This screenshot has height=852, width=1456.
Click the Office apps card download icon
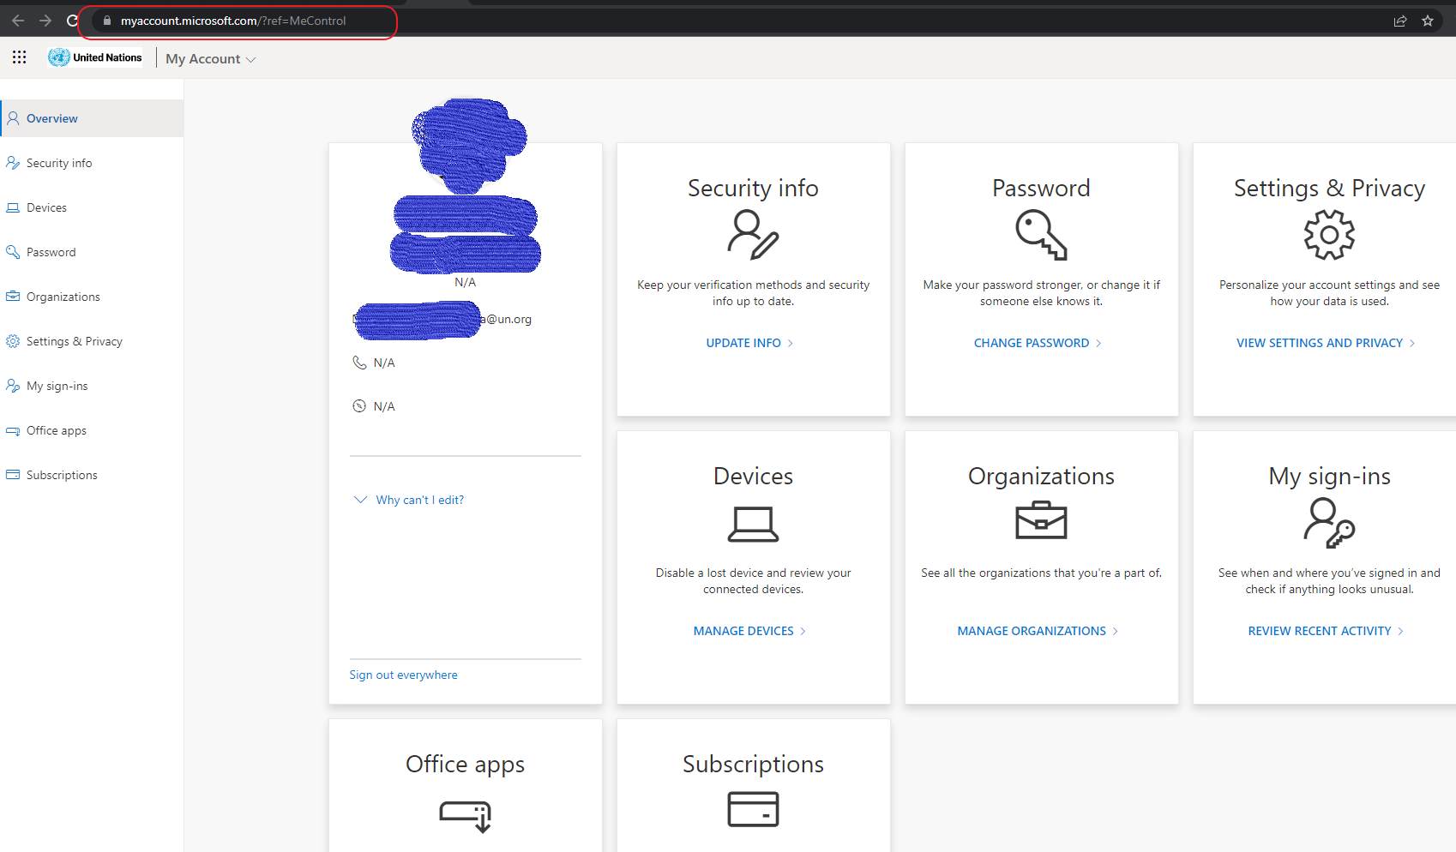[x=466, y=815]
